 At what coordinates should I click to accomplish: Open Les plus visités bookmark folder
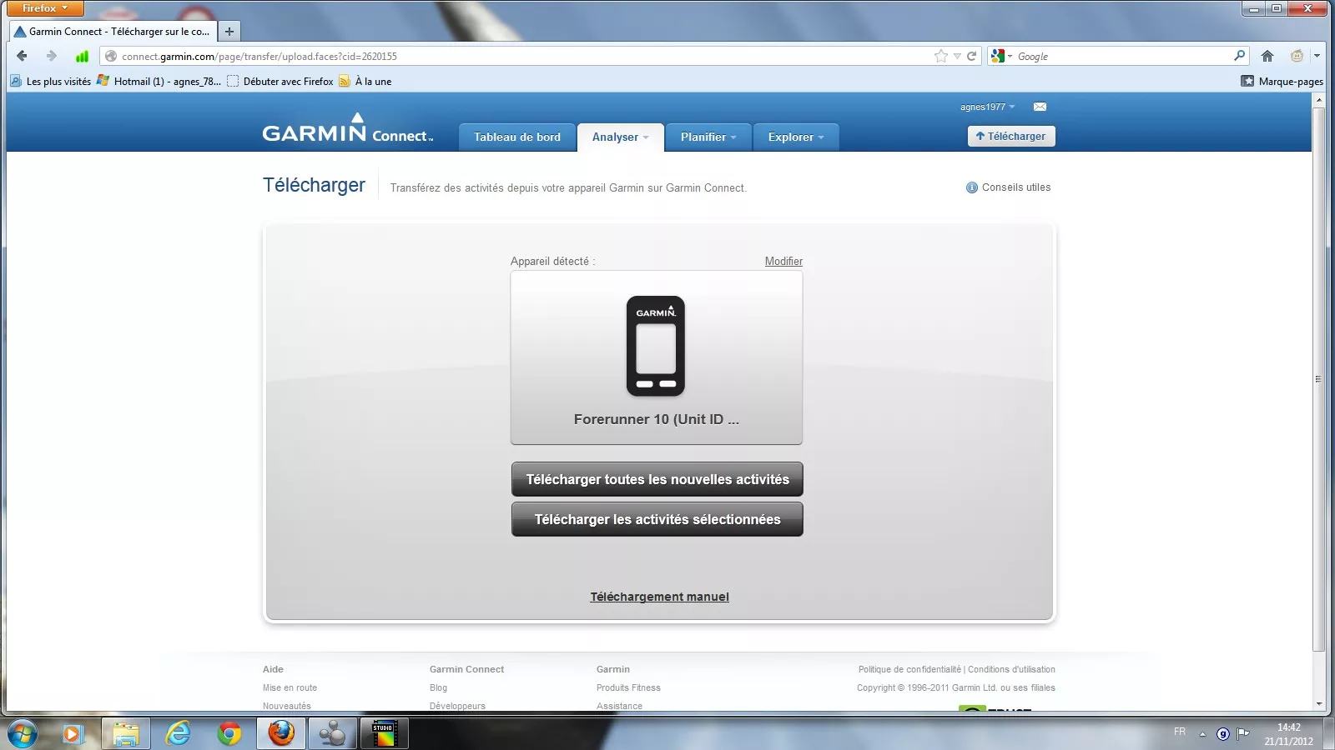click(50, 81)
